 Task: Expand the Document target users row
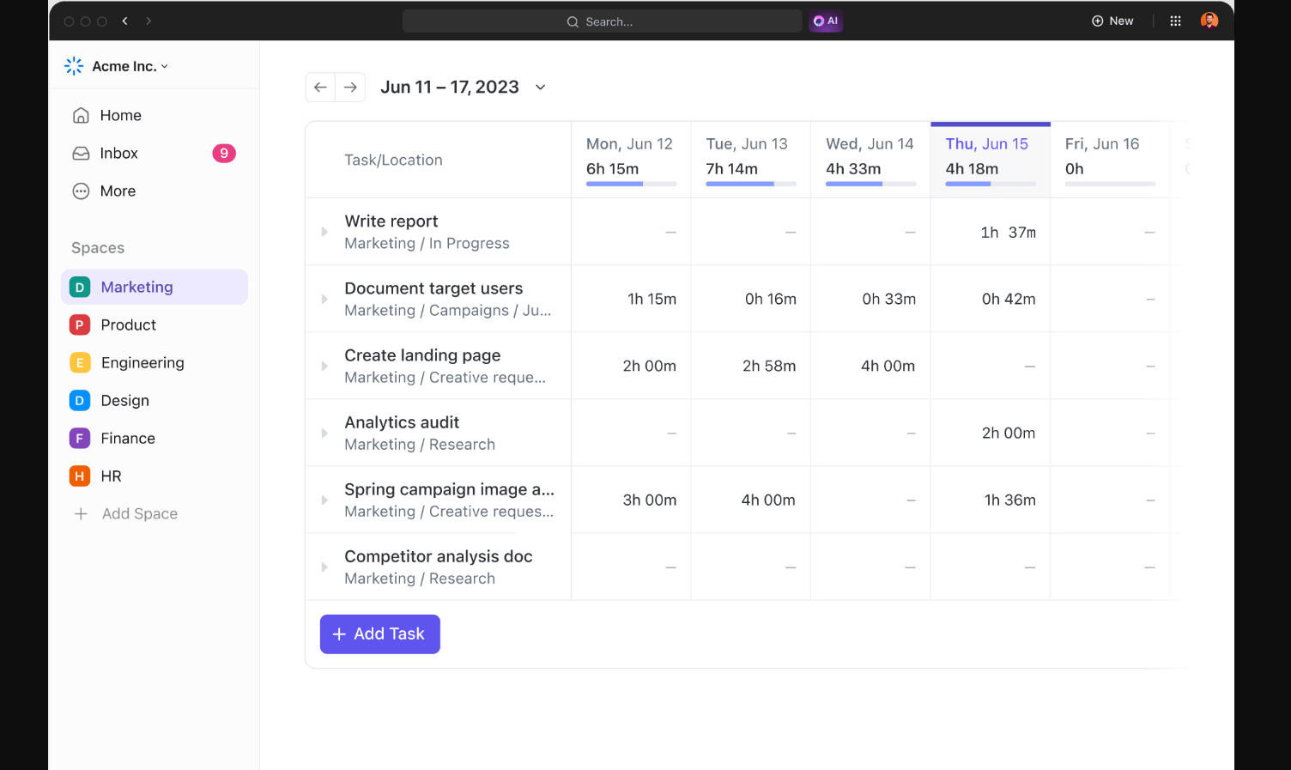pyautogui.click(x=324, y=299)
